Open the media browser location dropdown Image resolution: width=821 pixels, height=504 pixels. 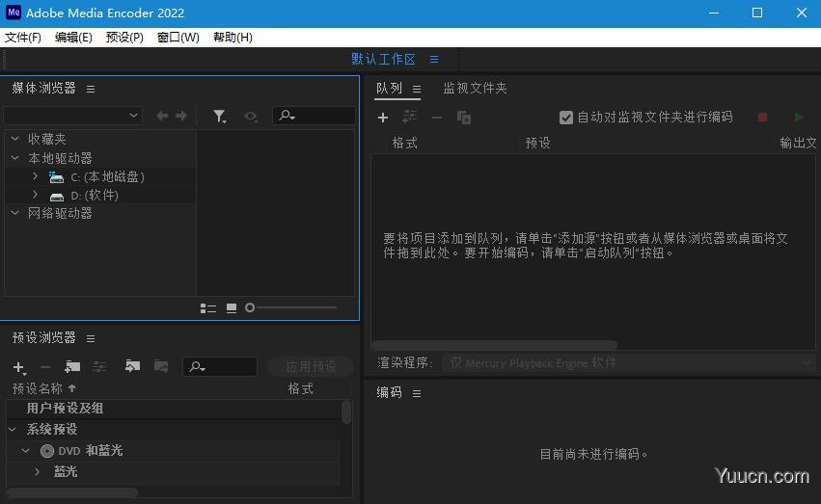(x=73, y=116)
